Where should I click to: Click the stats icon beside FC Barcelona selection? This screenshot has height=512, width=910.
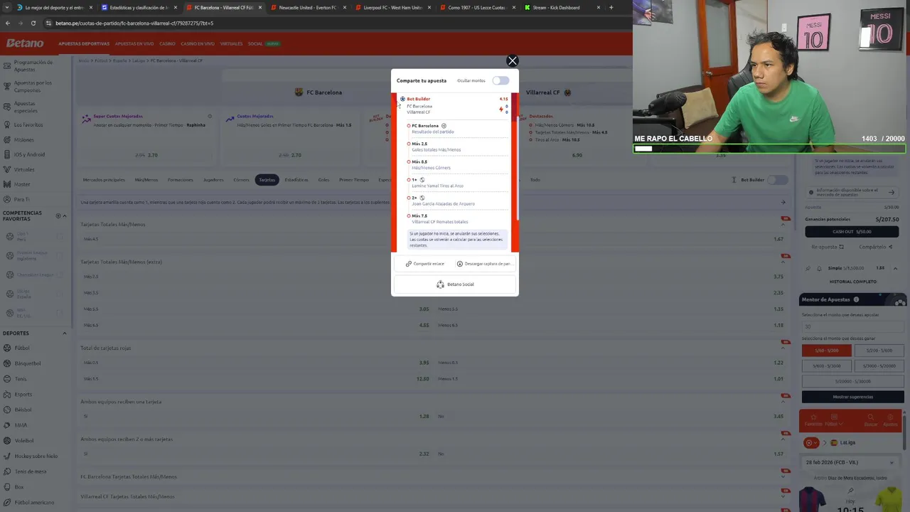(x=444, y=126)
